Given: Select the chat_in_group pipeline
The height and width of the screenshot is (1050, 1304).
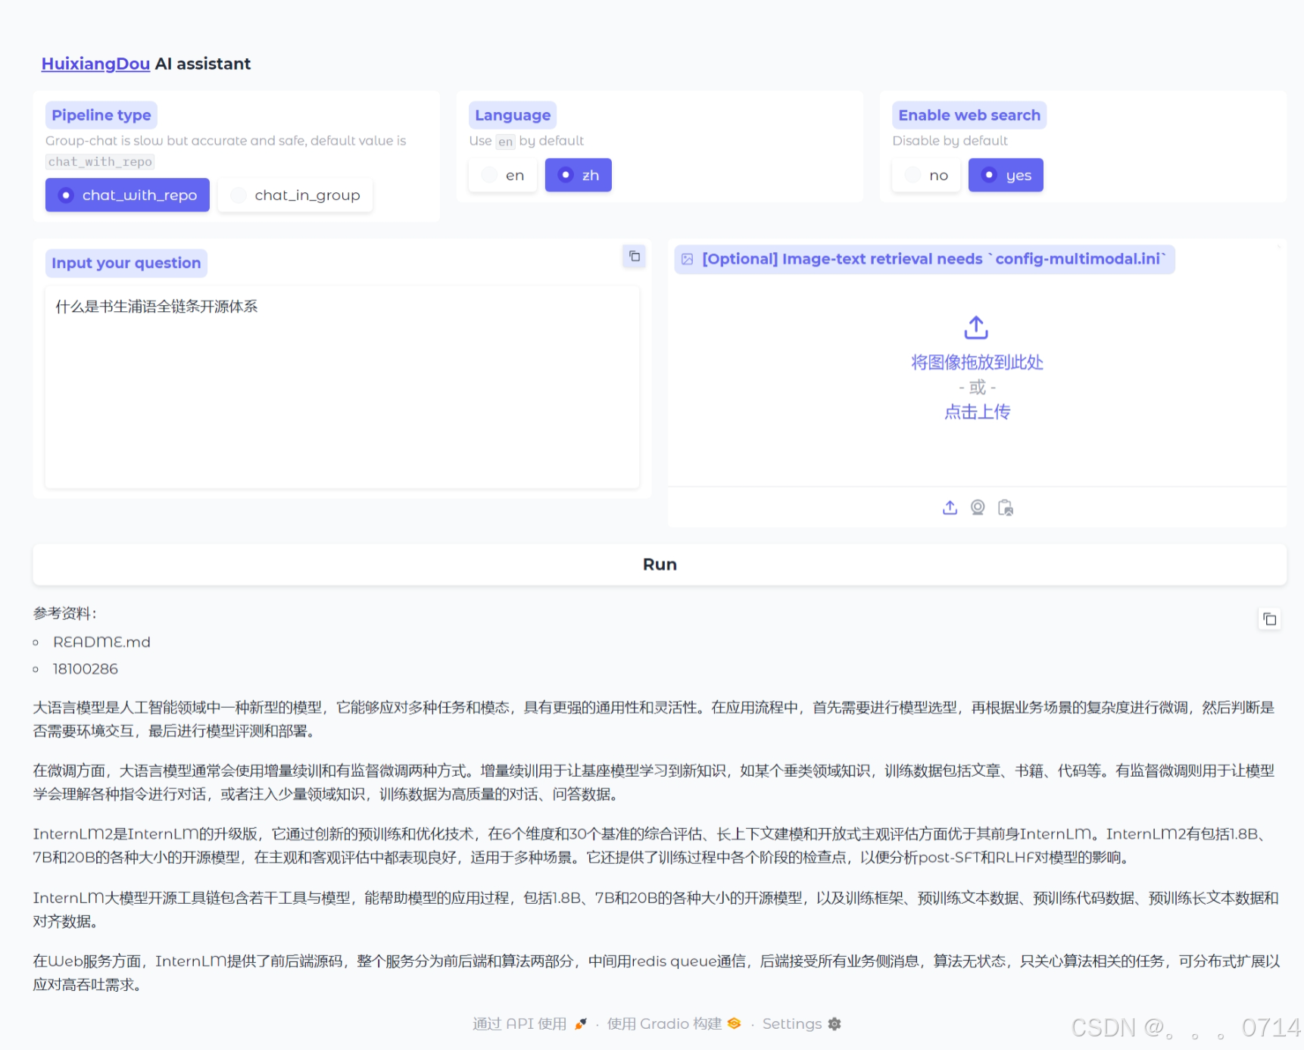Looking at the screenshot, I should 295,195.
